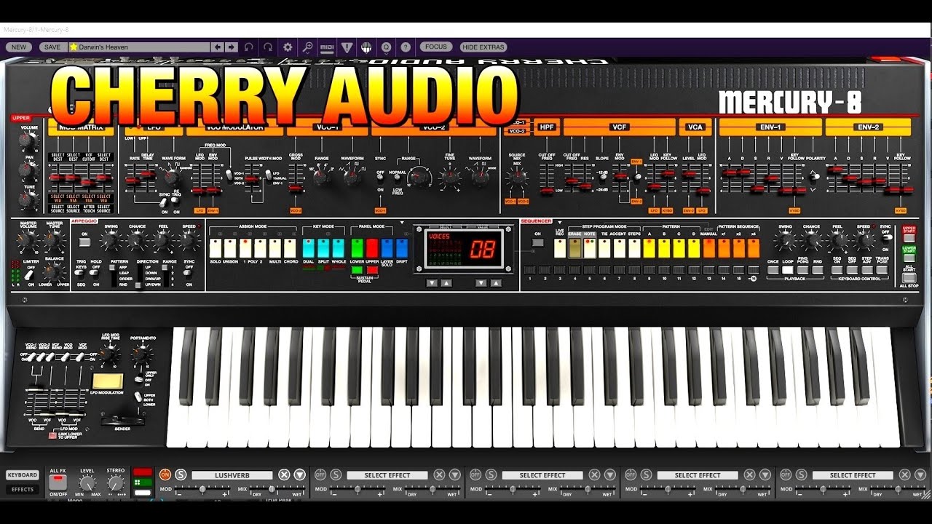
Task: Open the second effect slot's dropdown arrow
Action: (x=455, y=475)
